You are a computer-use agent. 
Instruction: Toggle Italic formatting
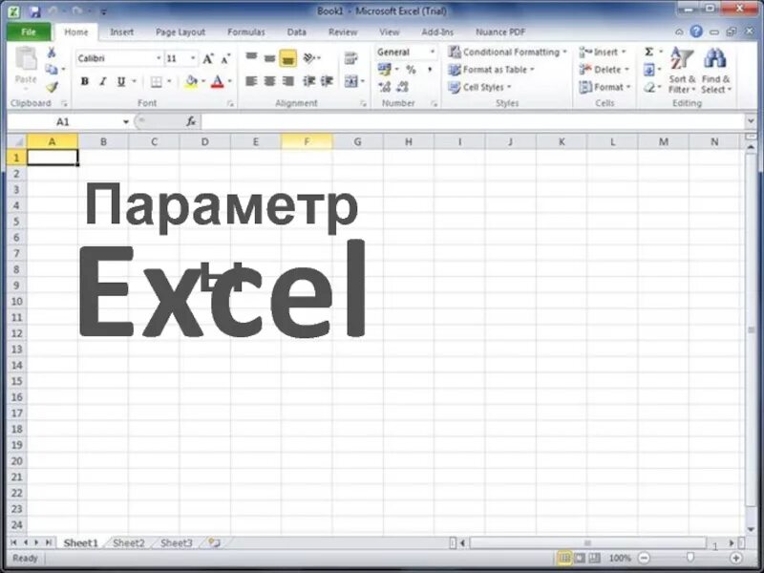pyautogui.click(x=103, y=81)
